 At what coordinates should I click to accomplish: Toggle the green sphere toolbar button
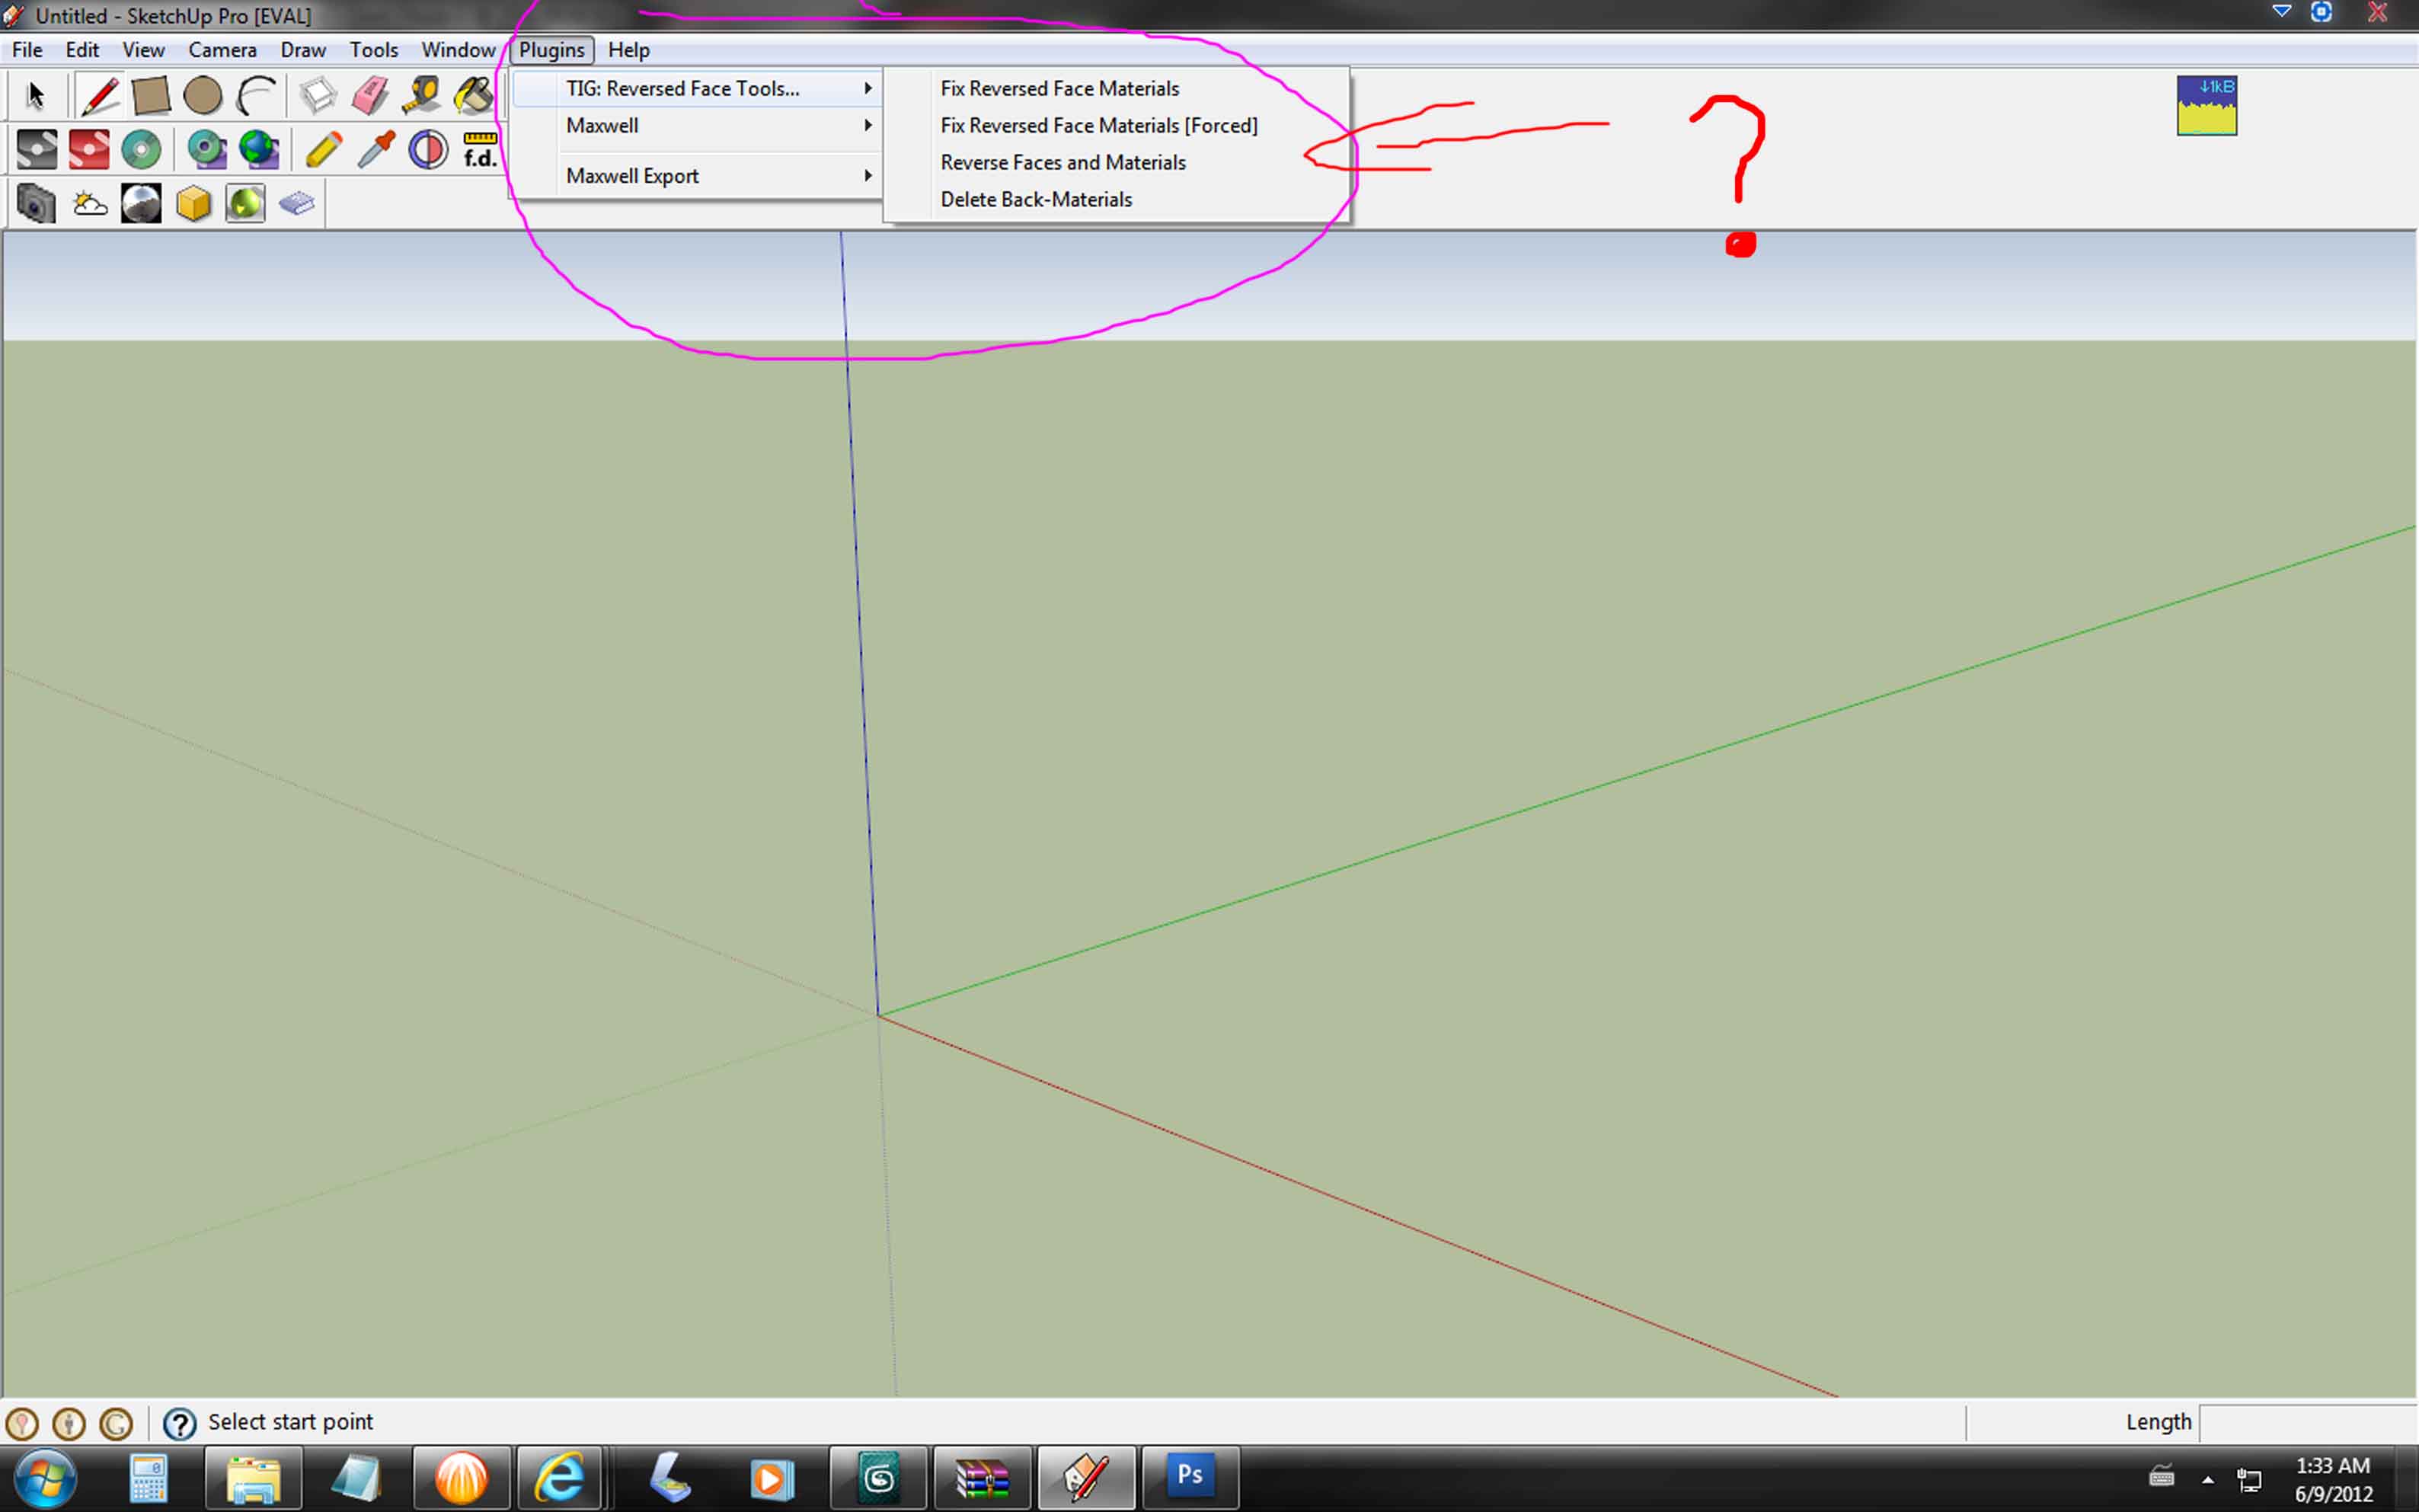point(245,204)
